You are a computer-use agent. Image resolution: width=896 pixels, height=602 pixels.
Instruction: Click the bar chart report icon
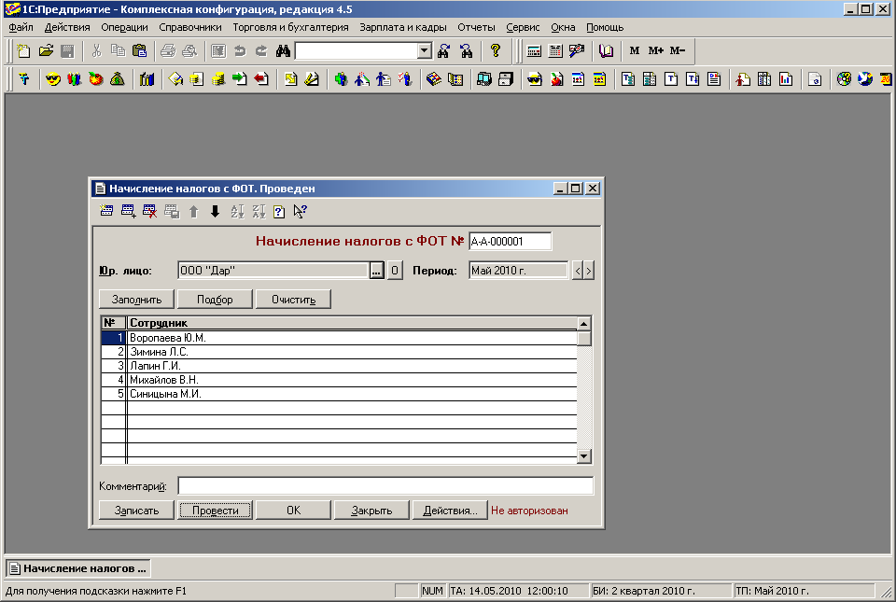click(786, 79)
